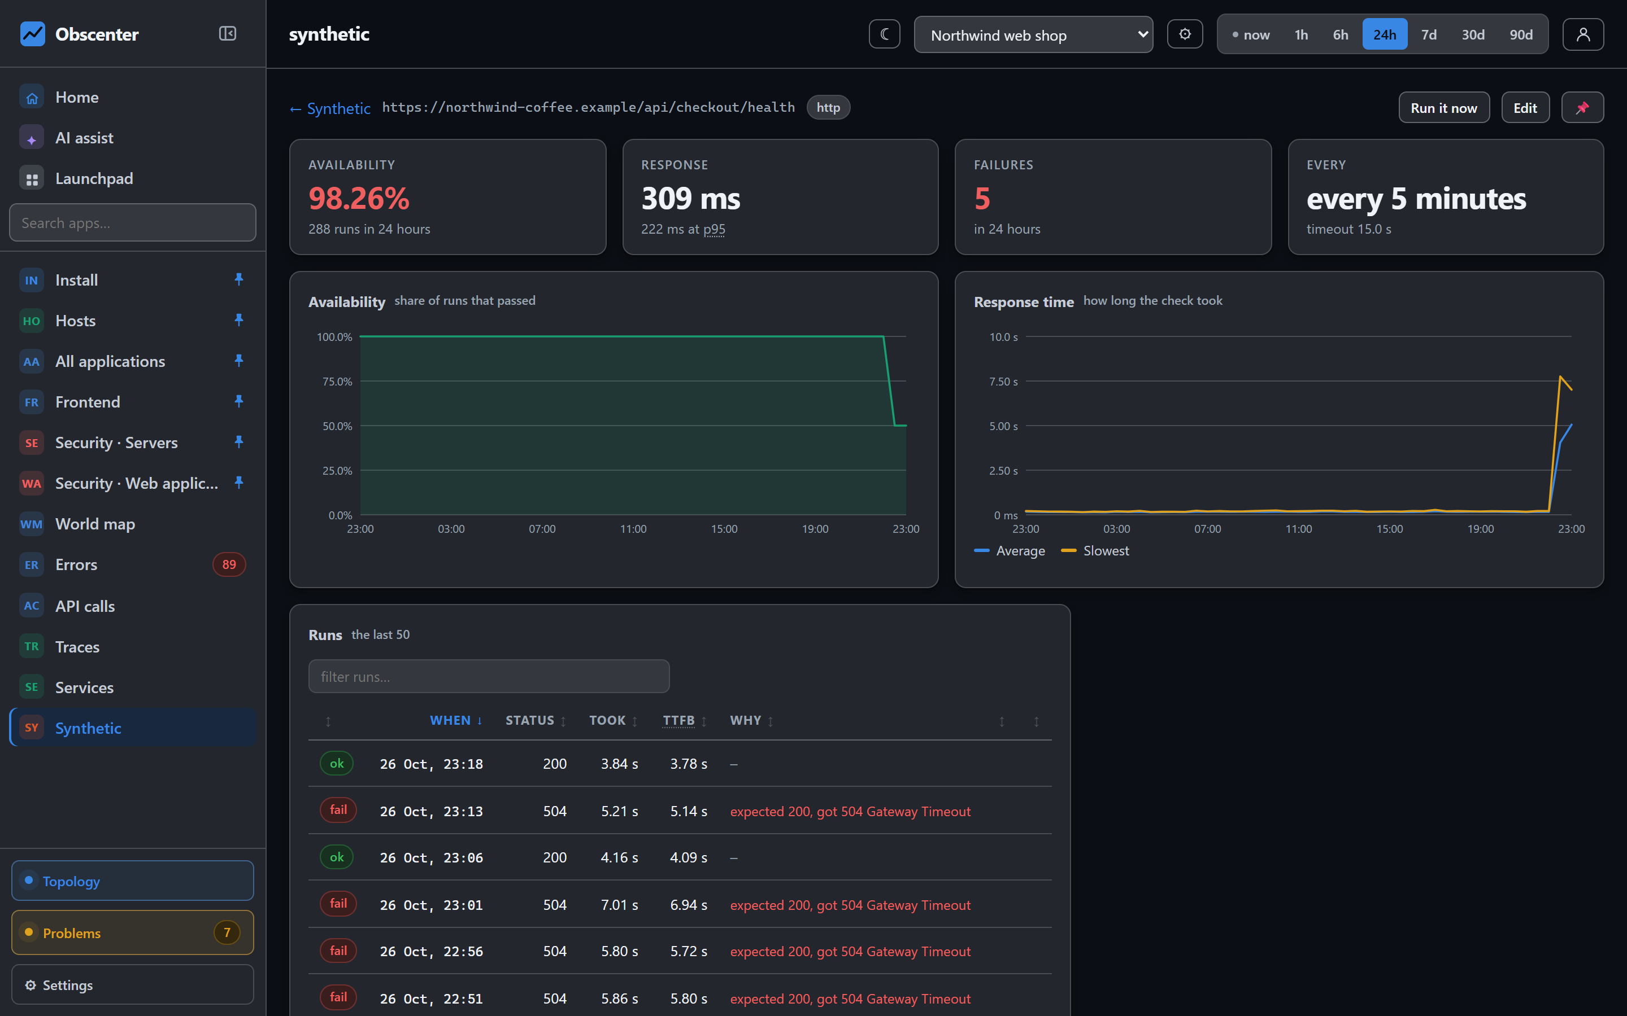
Task: Open Settings at sidebar bottom
Action: point(132,984)
